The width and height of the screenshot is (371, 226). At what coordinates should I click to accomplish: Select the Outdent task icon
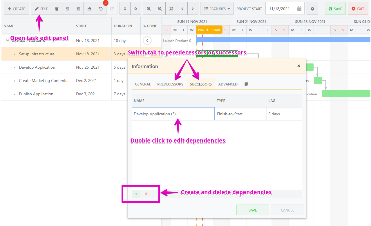pos(78,8)
